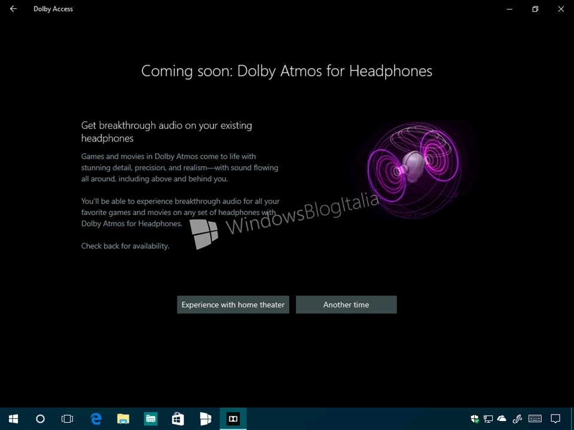The height and width of the screenshot is (430, 574).
Task: Click 'Check back for availability.' text
Action: (125, 246)
